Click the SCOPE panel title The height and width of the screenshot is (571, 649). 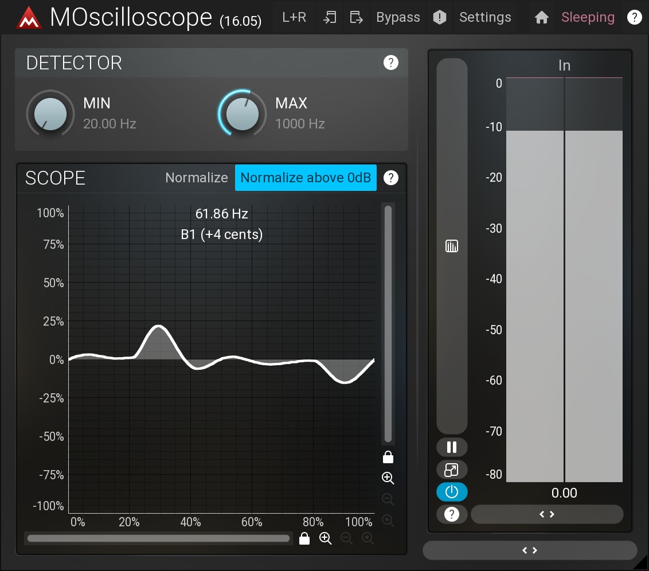click(55, 178)
